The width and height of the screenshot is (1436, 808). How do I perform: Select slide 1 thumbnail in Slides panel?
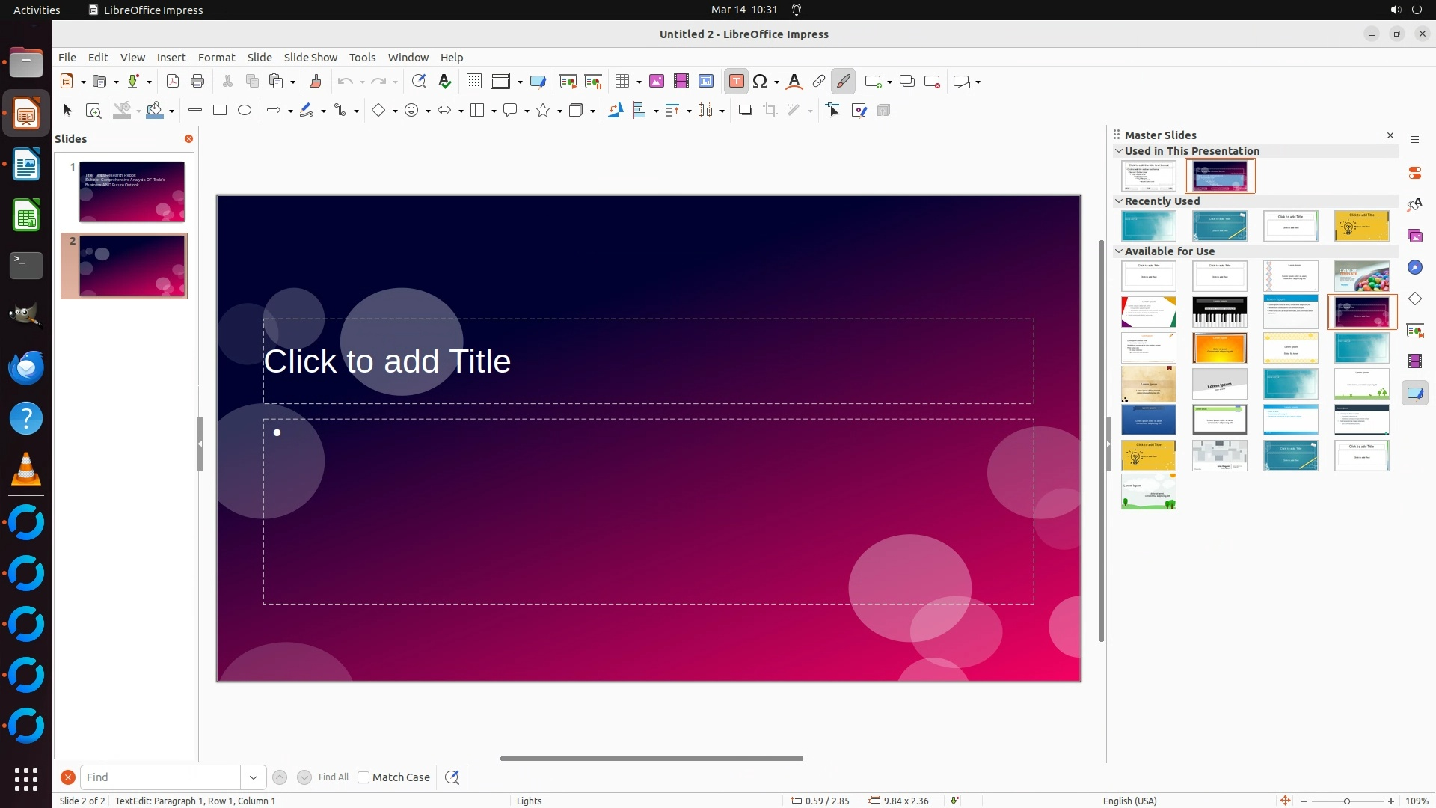[x=132, y=192]
